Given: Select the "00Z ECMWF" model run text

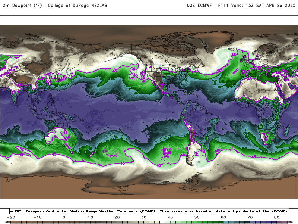Looking at the screenshot, I should (x=199, y=6).
